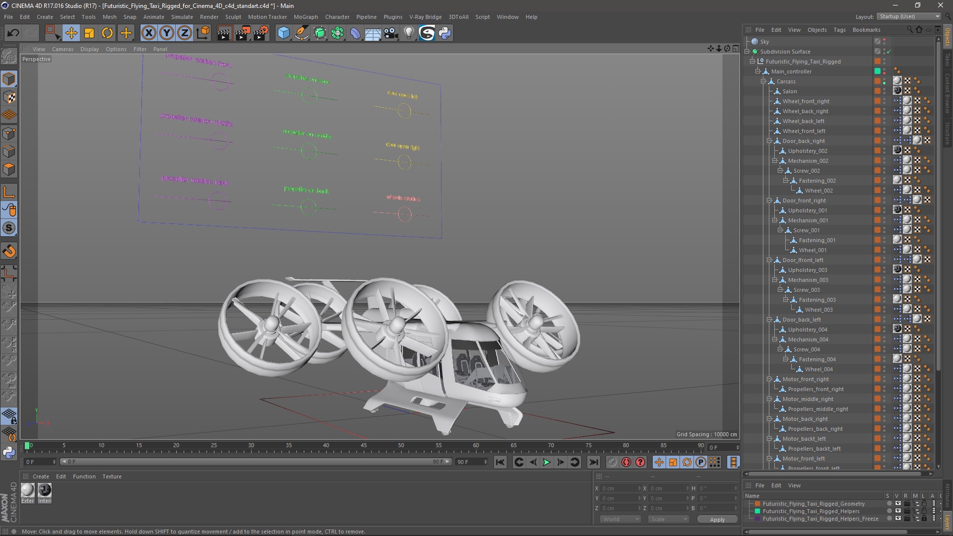Viewport: 953px width, 536px height.
Task: Click the magnet Tweak icon on left toolbar
Action: pos(9,251)
